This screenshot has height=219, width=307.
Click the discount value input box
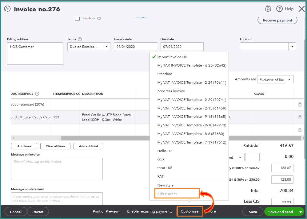[x=252, y=157]
